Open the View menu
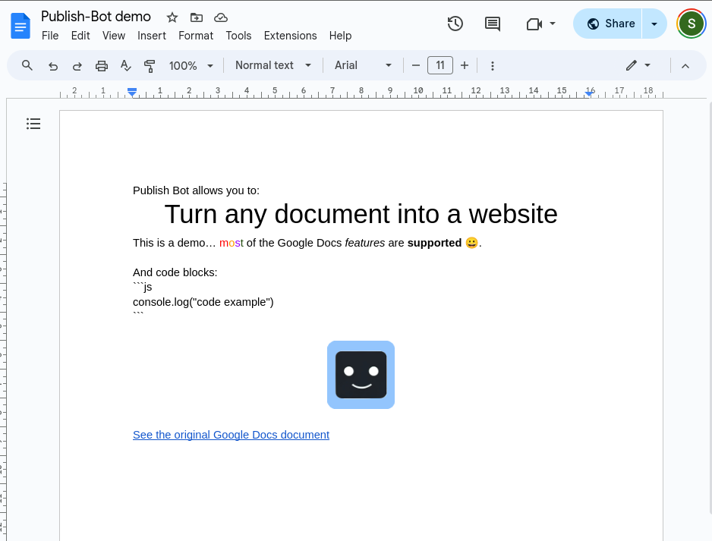This screenshot has height=541, width=712. tap(114, 36)
